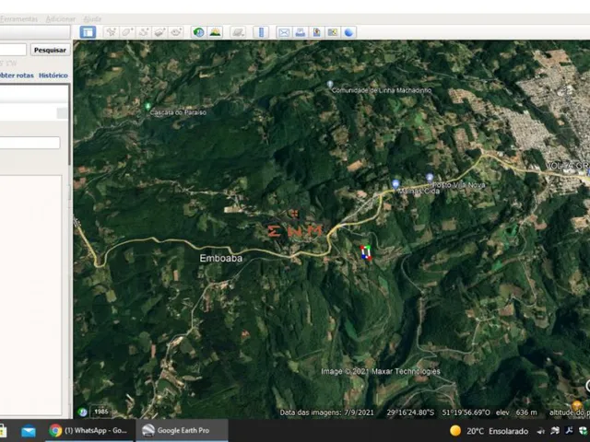Open the Ferramentas menu

(18, 18)
